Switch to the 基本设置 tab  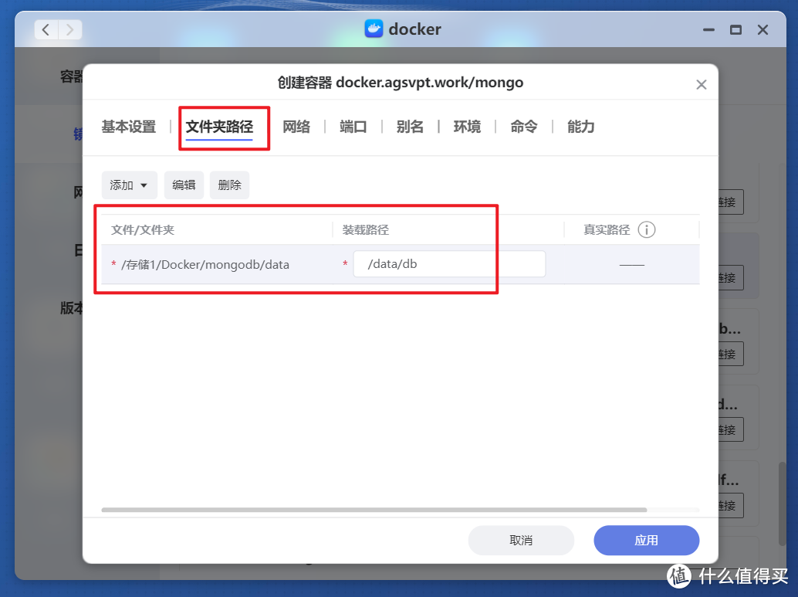(x=127, y=126)
